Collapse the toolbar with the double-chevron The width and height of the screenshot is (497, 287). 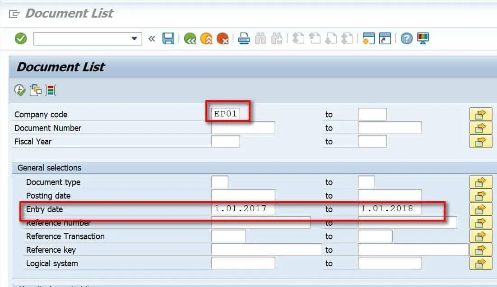pos(152,38)
